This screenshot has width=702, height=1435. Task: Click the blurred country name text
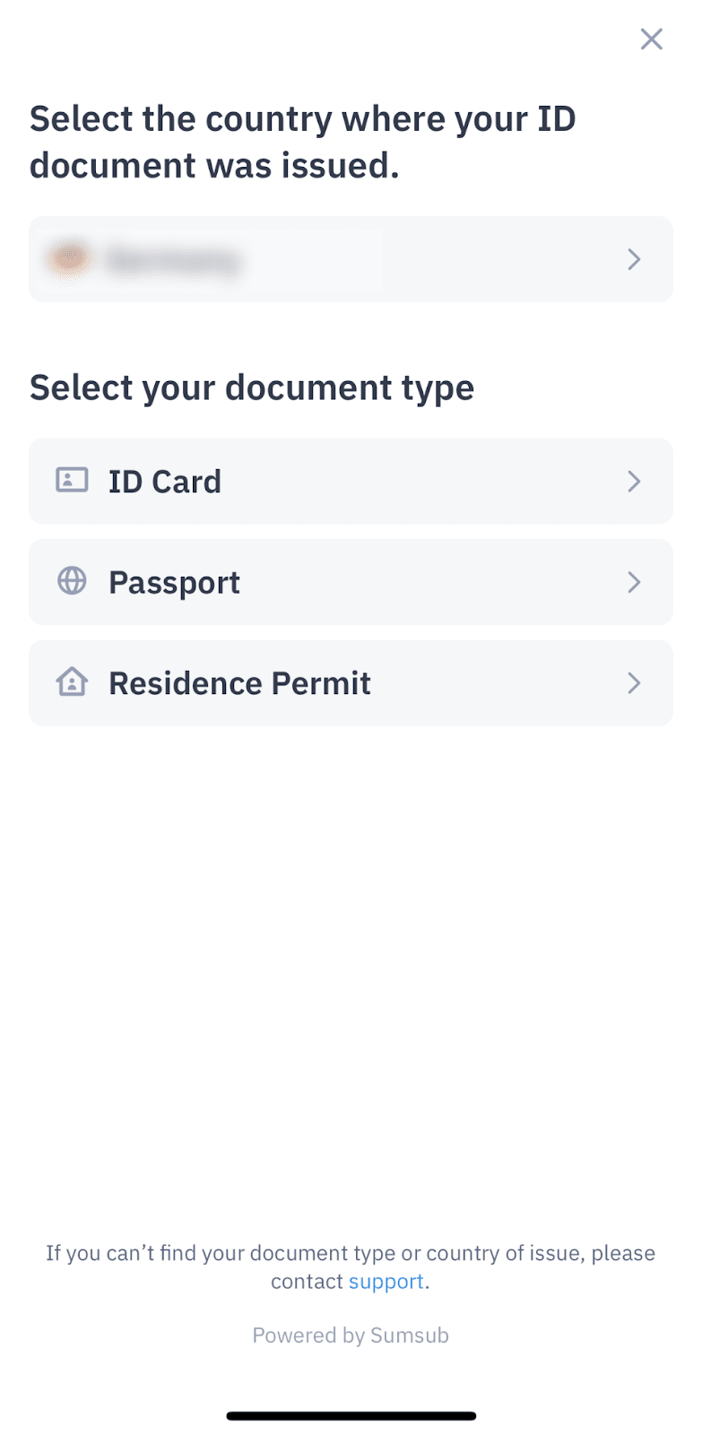174,261
